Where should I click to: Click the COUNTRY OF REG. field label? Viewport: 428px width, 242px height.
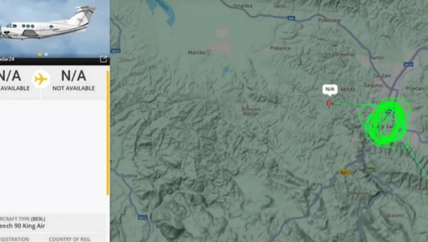pyautogui.click(x=69, y=239)
